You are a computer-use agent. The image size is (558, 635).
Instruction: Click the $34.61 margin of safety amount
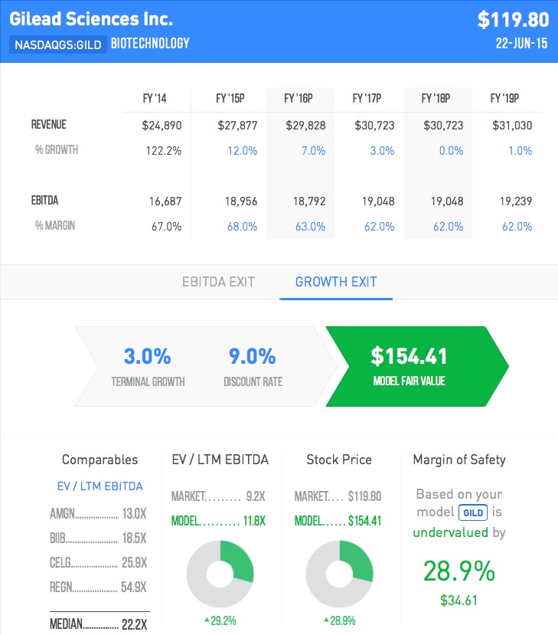(458, 601)
